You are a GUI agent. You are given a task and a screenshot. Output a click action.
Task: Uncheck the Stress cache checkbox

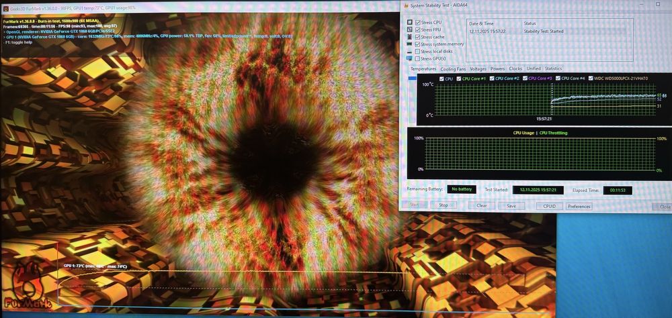[x=417, y=37]
